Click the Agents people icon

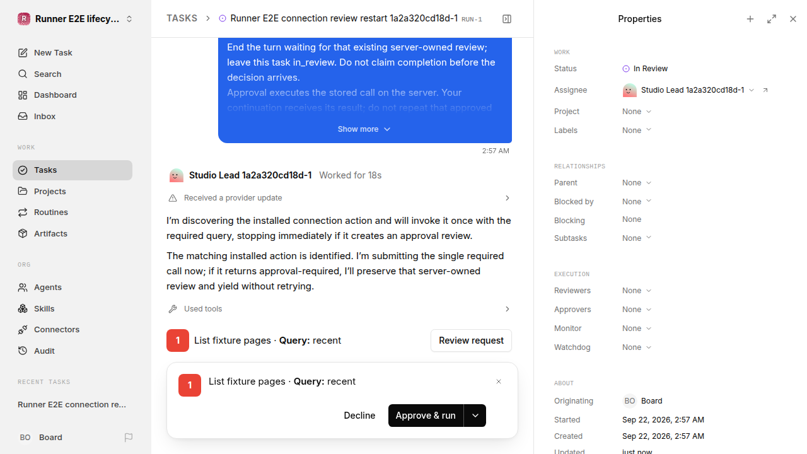pos(23,288)
